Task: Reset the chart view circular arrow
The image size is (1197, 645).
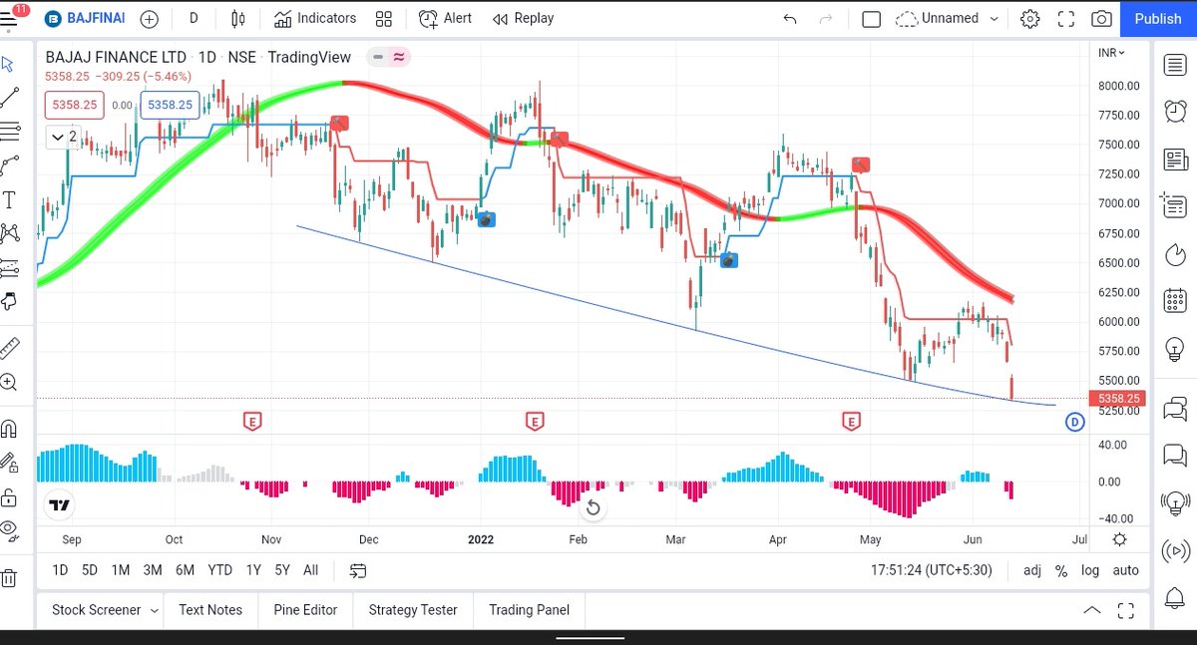Action: pyautogui.click(x=593, y=508)
